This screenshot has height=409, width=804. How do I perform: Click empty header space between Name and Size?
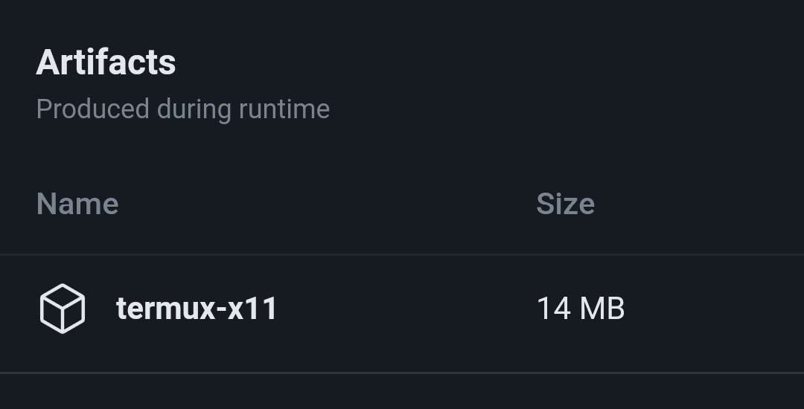coord(327,204)
